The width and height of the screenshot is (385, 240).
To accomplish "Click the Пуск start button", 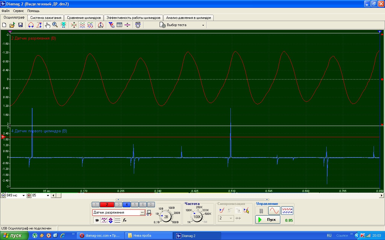I will pyautogui.click(x=268, y=220).
